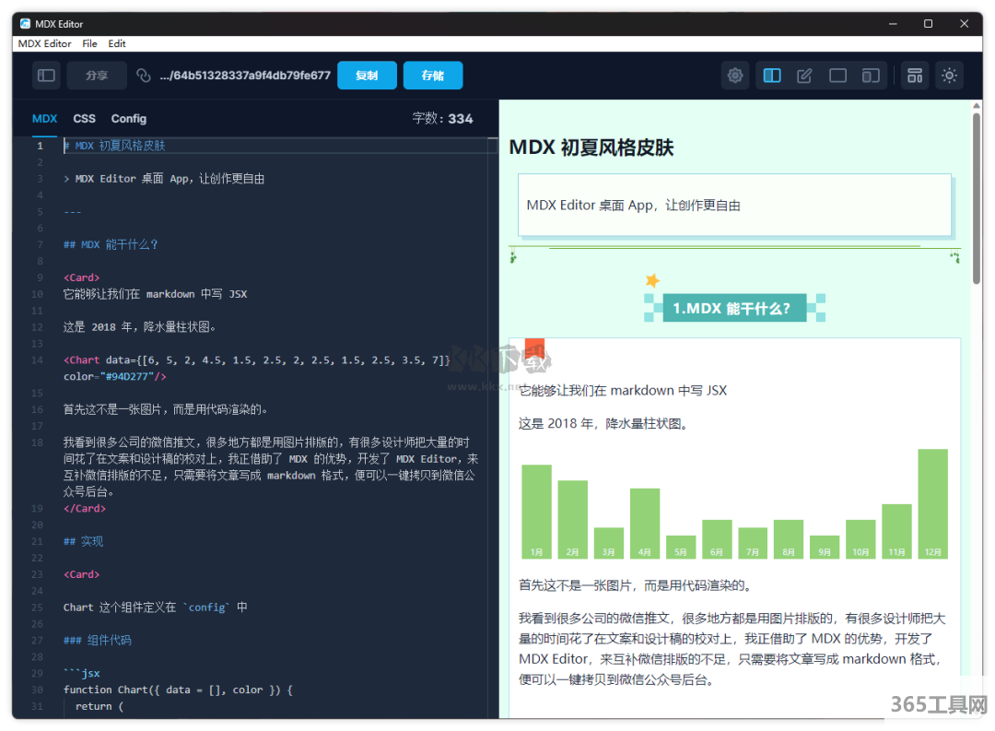Viewport: 995px width, 731px height.
Task: Click preview text '这是 2018 年，降水量柱状图。'
Action: click(604, 424)
